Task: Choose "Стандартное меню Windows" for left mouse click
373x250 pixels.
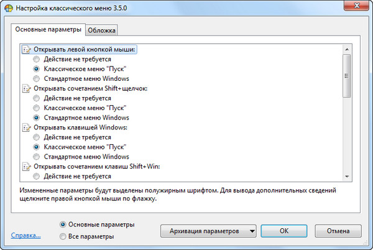Action: [x=39, y=79]
